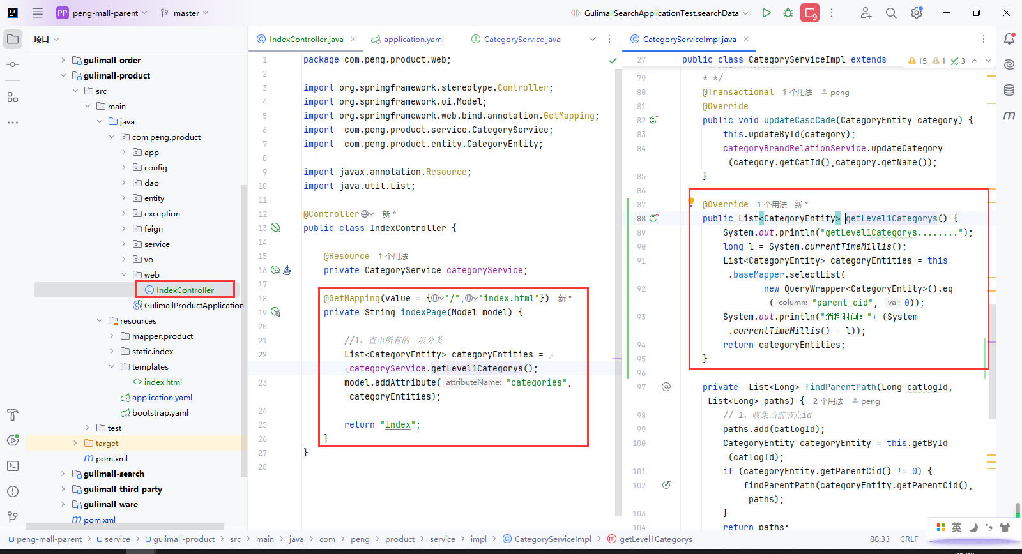Open bootstrap.yaml file
Image resolution: width=1022 pixels, height=554 pixels.
[x=154, y=412]
